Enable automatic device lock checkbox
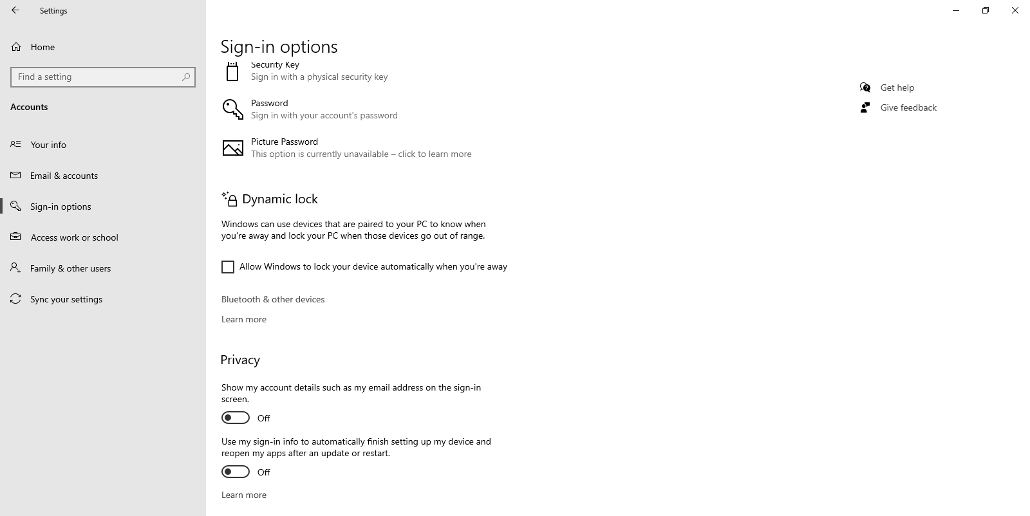This screenshot has width=1030, height=516. 228,267
